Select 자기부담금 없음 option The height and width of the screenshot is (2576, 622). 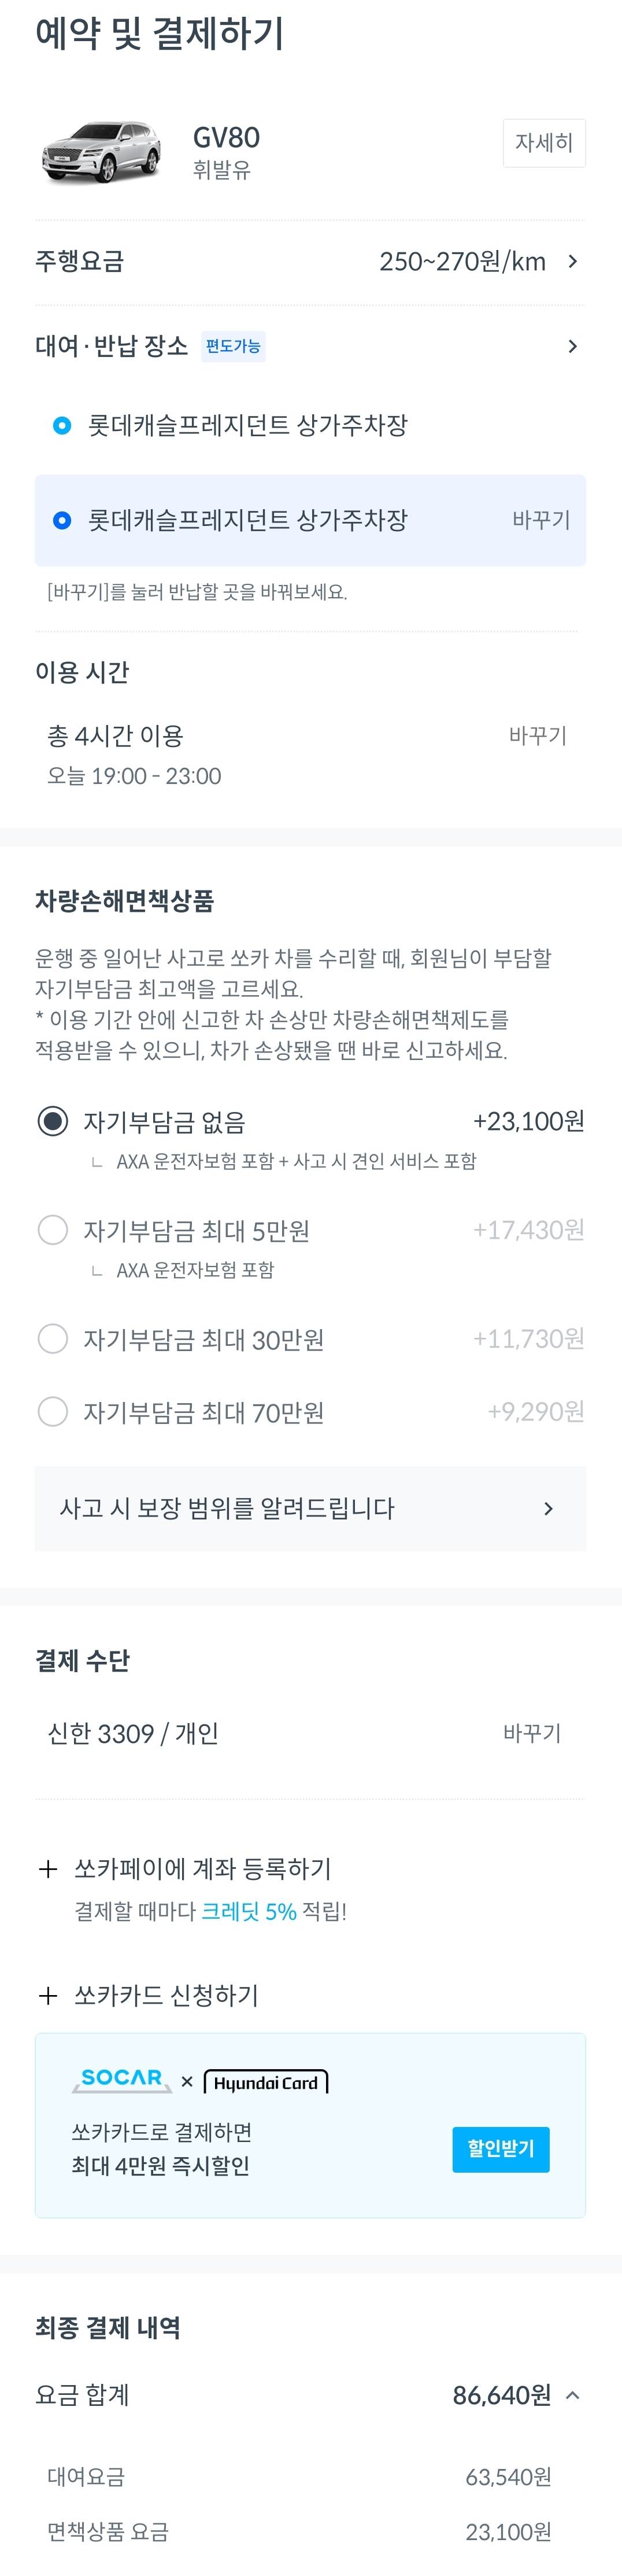[53, 1121]
